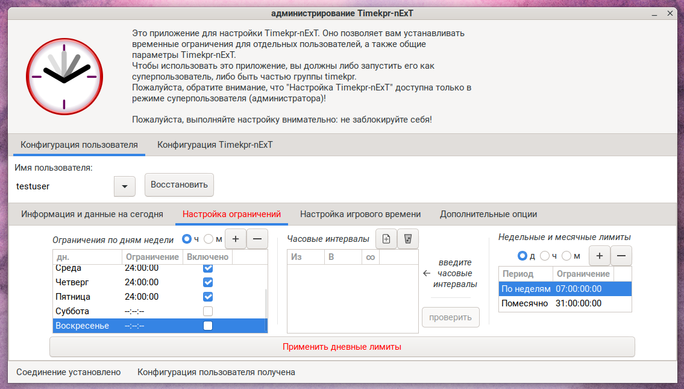Switch to Конфигурация Timekpr-nExT tab
684x389 pixels.
[x=215, y=145]
